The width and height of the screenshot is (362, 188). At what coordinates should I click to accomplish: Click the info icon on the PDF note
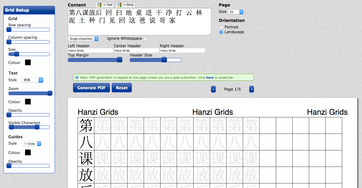click(77, 77)
